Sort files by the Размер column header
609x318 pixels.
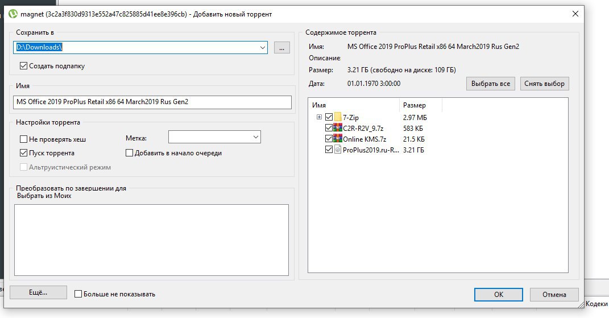(421, 105)
